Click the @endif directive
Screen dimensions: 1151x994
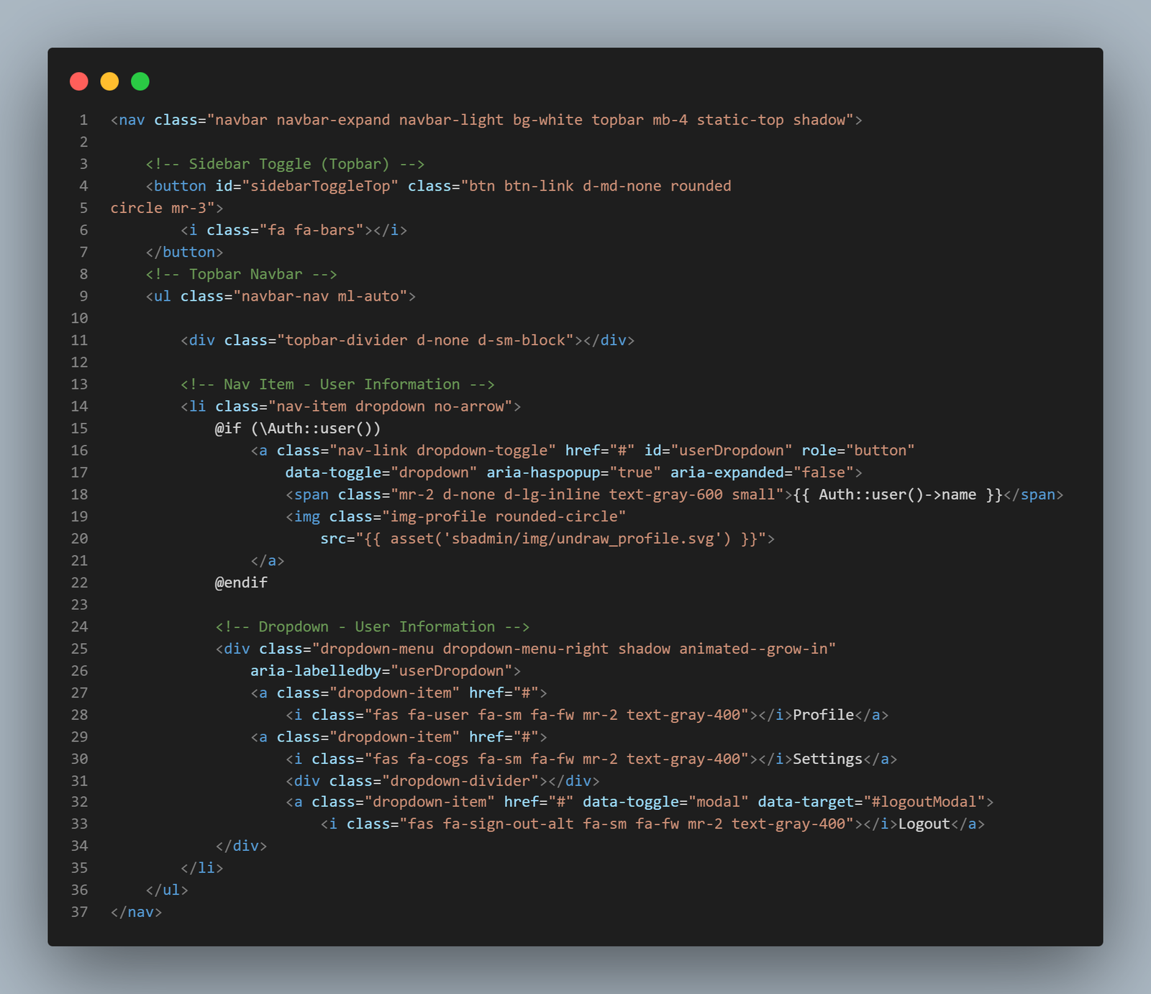(241, 583)
